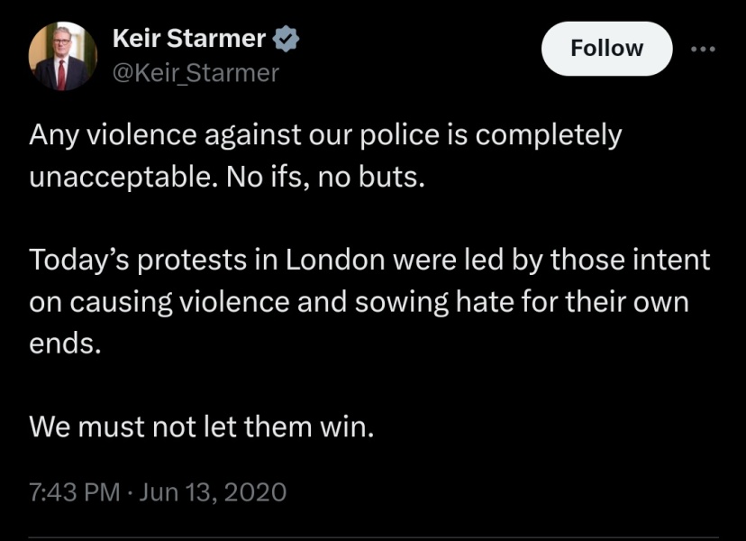Visit Keir Starmer's profile via his display name
Image resolution: width=746 pixels, height=541 pixels.
click(x=187, y=38)
